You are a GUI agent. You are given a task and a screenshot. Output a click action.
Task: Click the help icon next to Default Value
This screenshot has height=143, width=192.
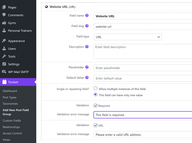[87, 78]
